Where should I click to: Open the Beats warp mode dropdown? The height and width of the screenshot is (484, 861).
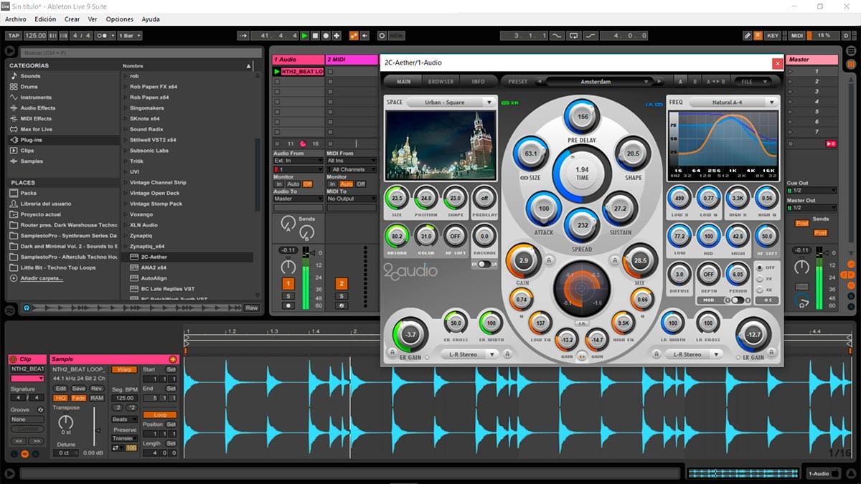coord(124,419)
